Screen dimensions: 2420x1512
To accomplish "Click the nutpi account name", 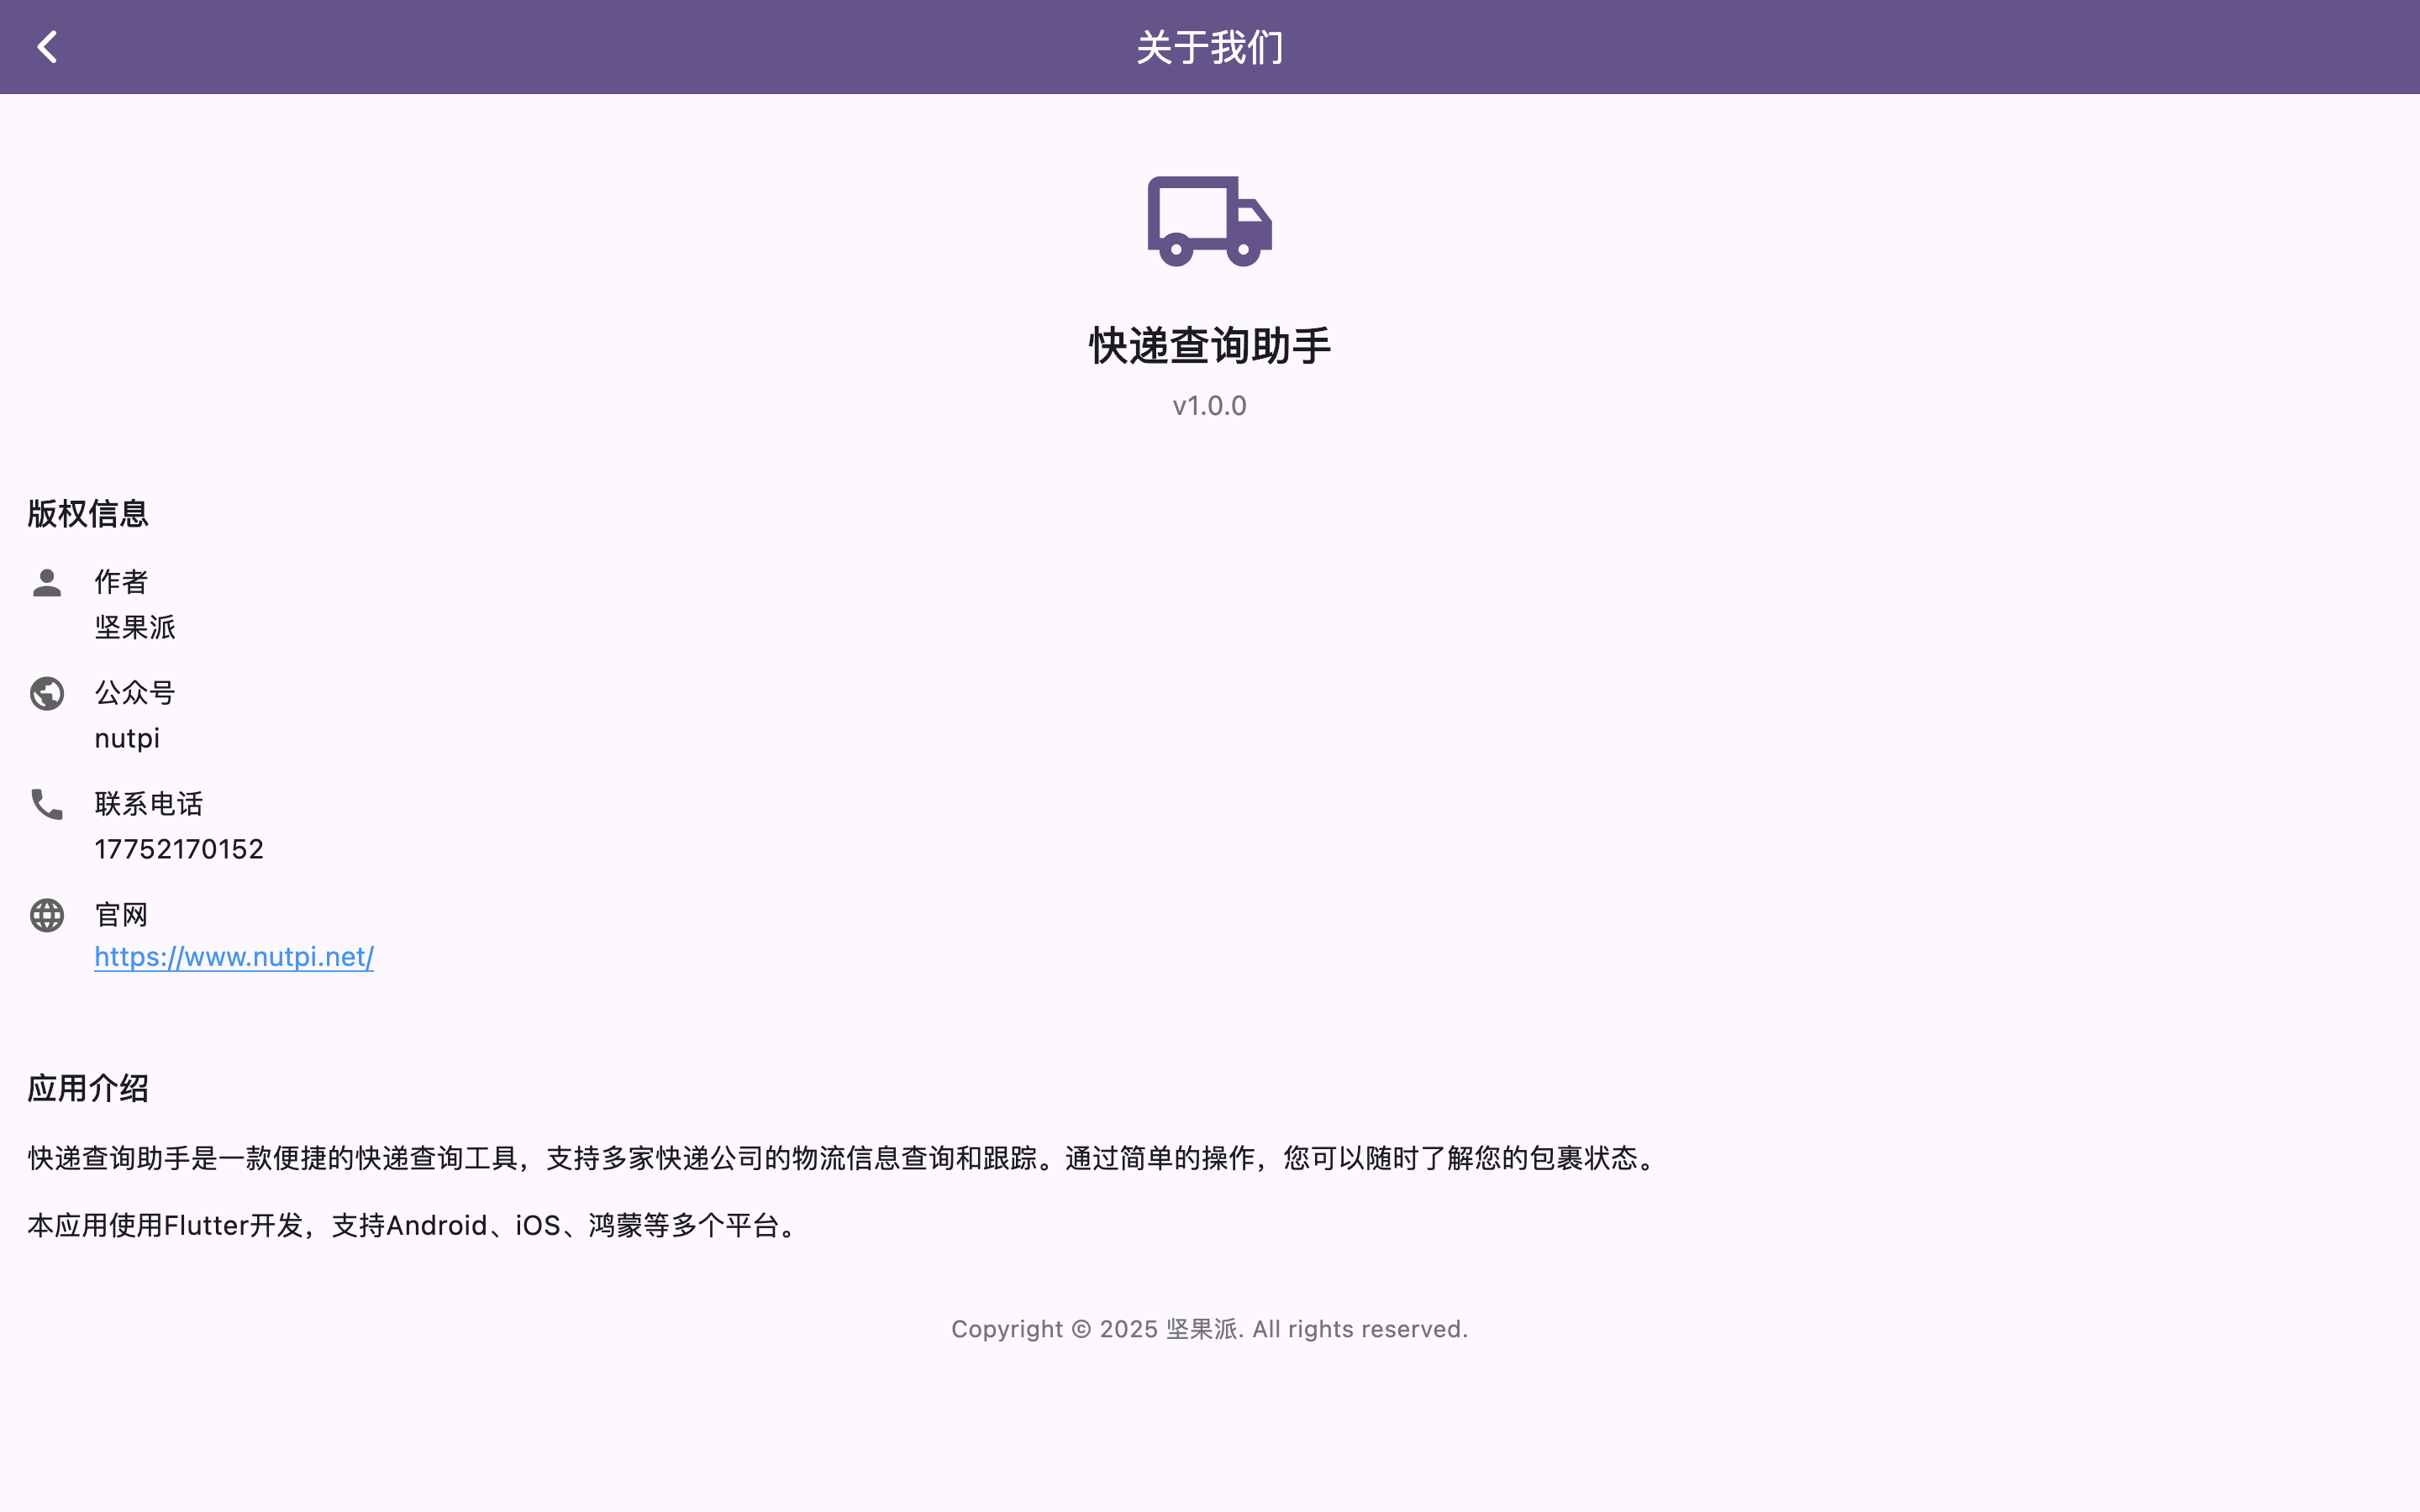I will click(127, 738).
